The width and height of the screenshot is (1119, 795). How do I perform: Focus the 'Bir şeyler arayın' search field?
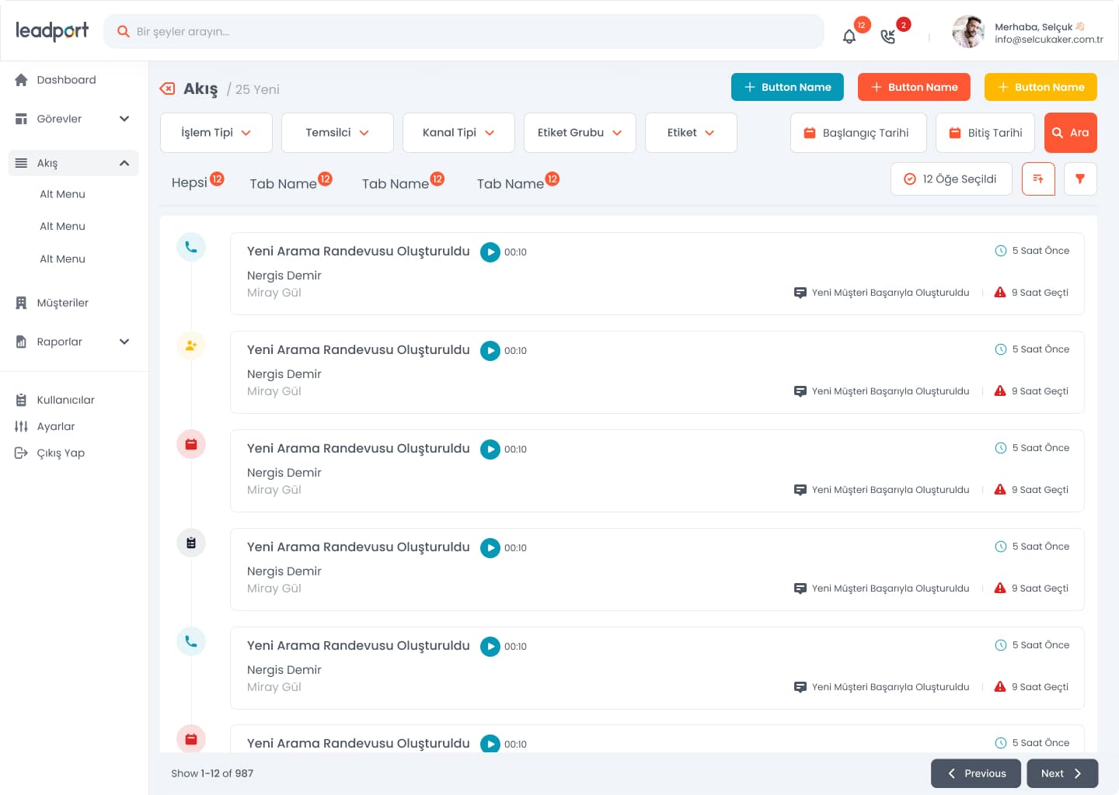(x=464, y=32)
